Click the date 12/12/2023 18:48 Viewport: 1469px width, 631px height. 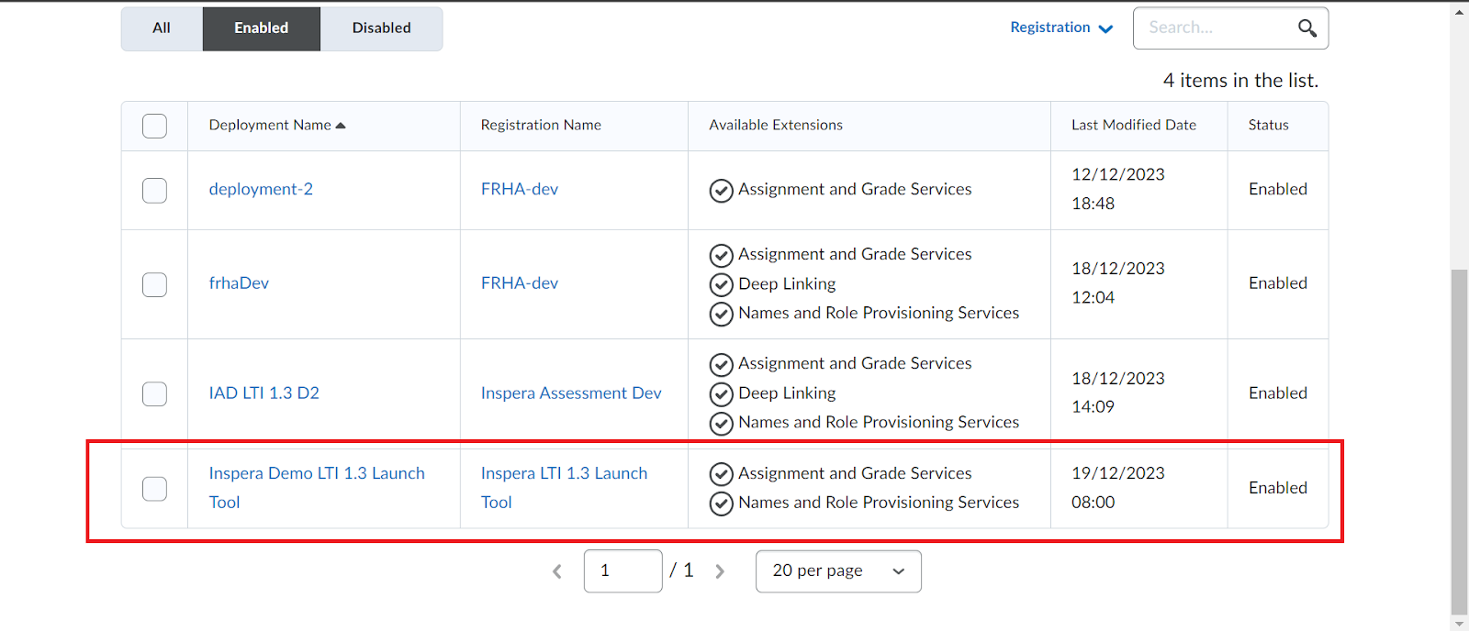tap(1118, 189)
